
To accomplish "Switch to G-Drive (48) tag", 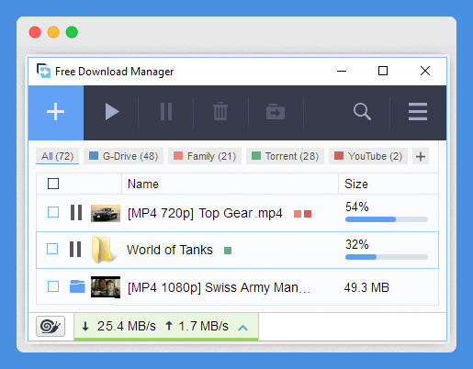I will 123,156.
